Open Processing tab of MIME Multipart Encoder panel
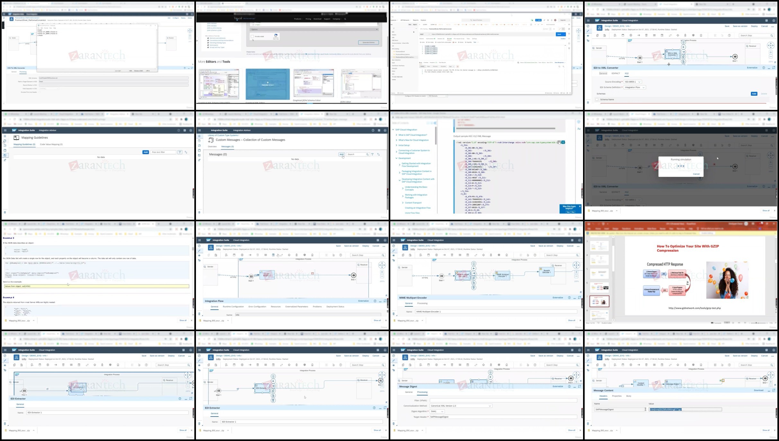779x441 pixels. (x=422, y=303)
